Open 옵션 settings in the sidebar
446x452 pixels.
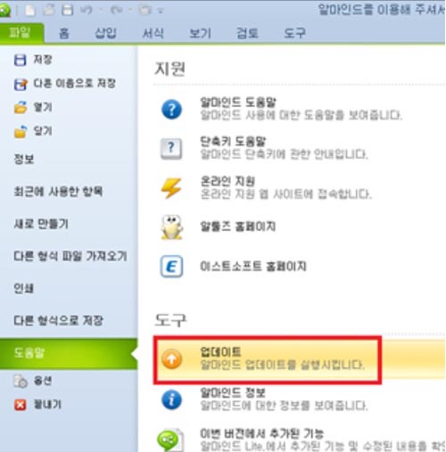pyautogui.click(x=33, y=381)
